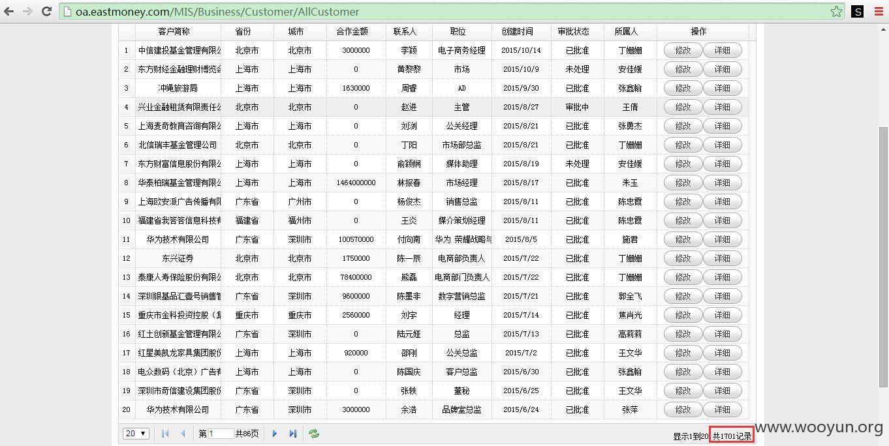Click the page info icon in the address bar

[x=67, y=12]
